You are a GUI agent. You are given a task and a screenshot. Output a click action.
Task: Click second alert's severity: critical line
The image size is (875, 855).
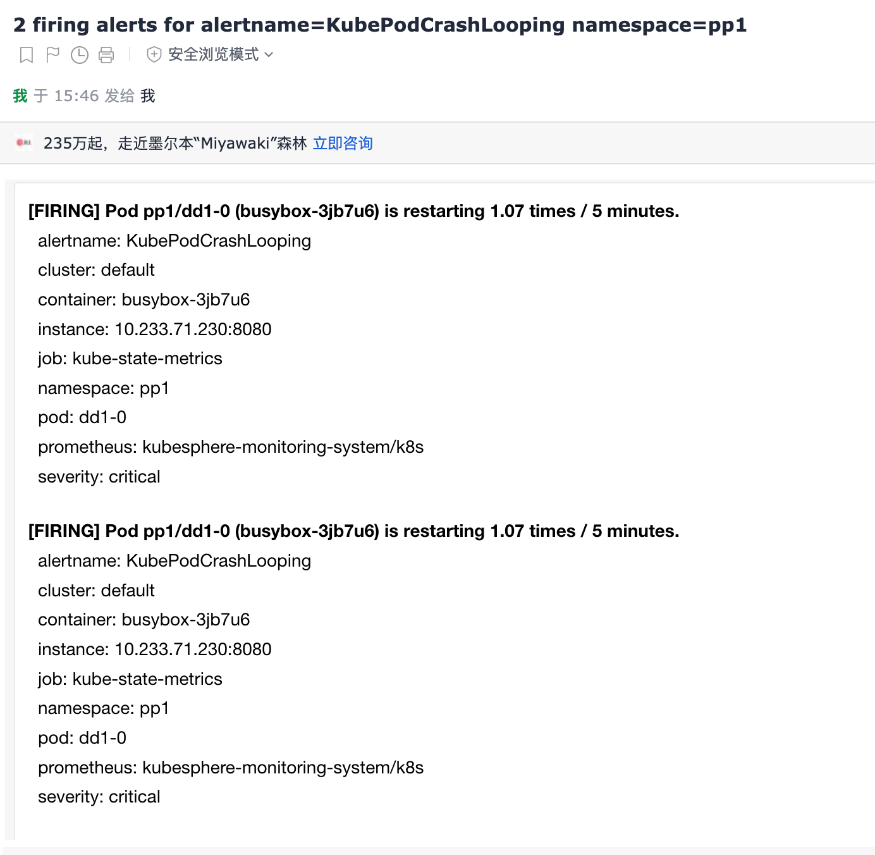99,797
